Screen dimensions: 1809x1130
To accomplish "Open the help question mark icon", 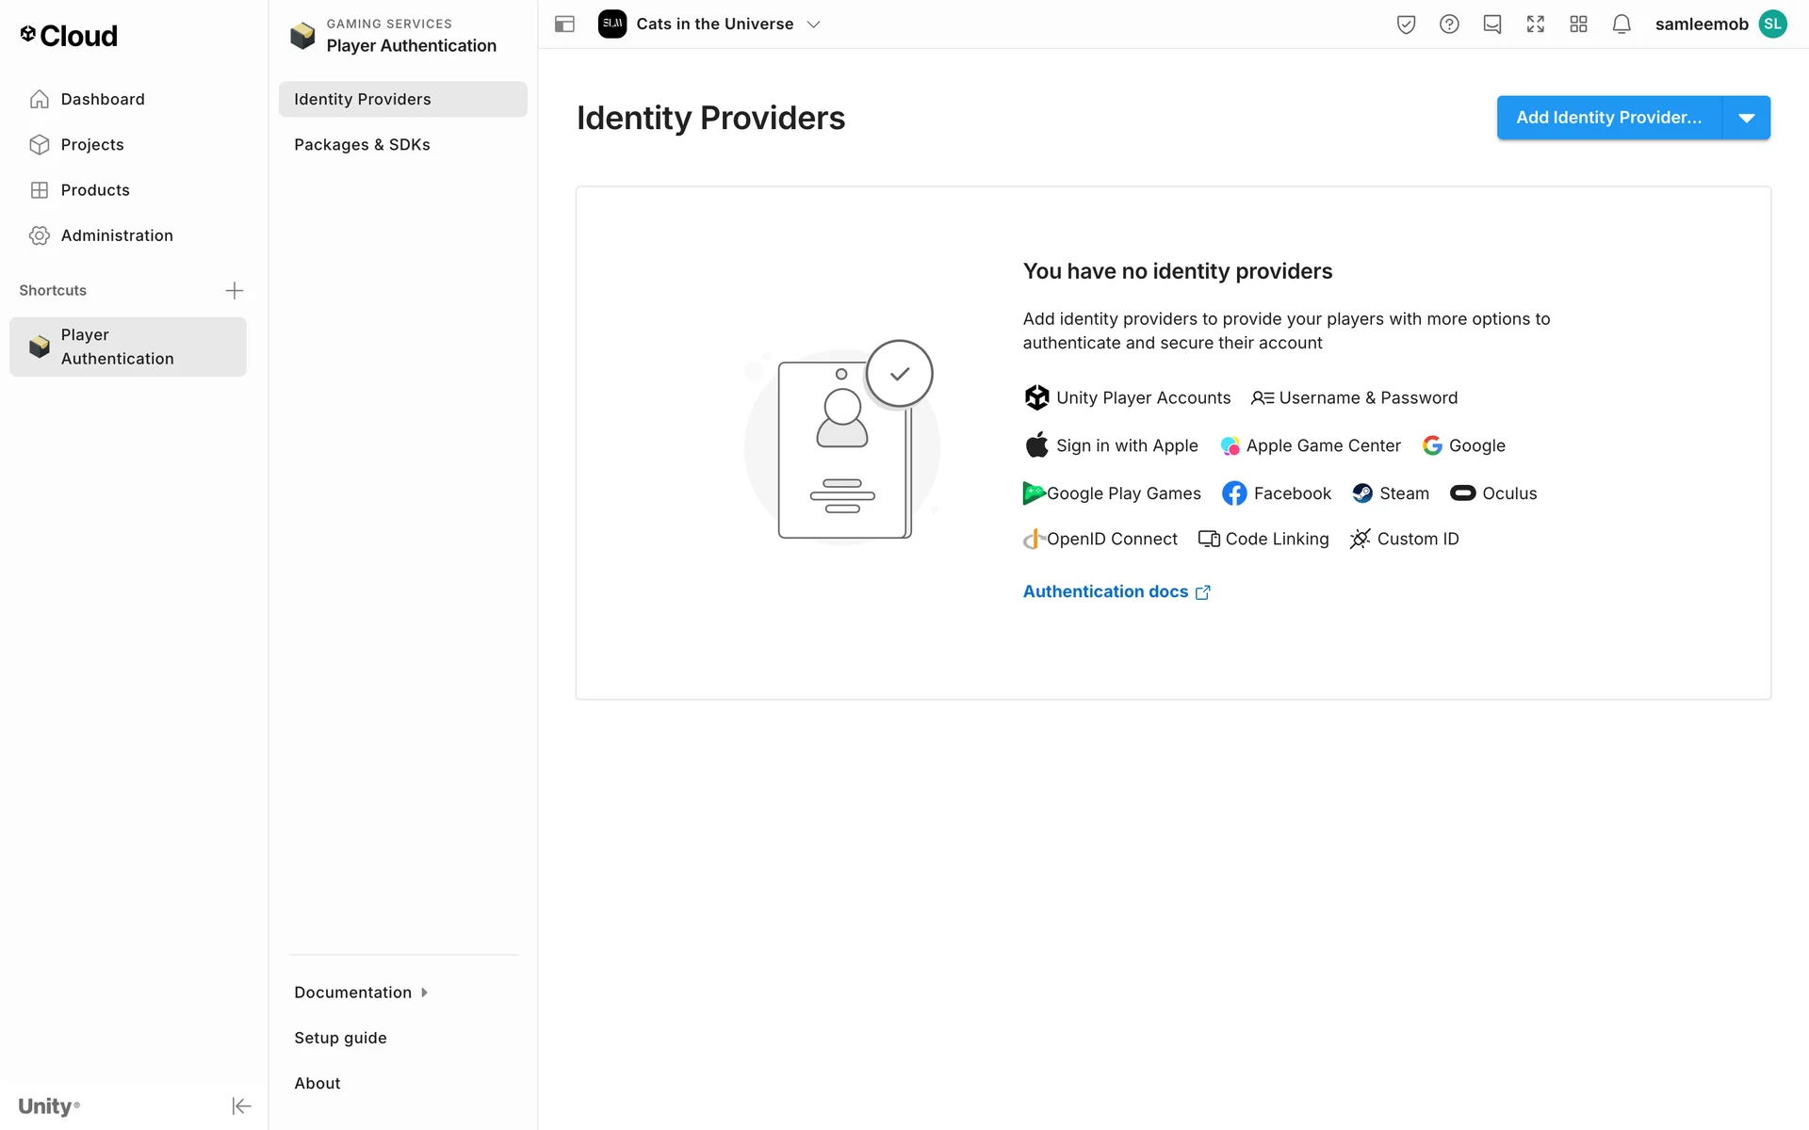I will pos(1449,24).
